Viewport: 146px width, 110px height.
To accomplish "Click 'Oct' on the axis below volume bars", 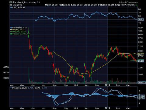I will 76,85.
